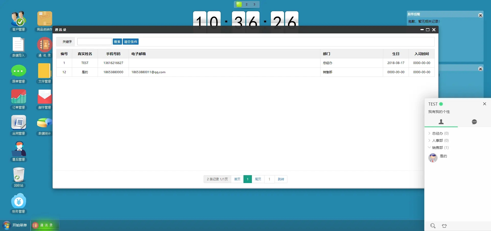Collapse the 销售部 department group

pos(438,148)
